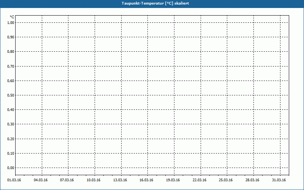Click the y-axis value 0,70

click(11, 66)
